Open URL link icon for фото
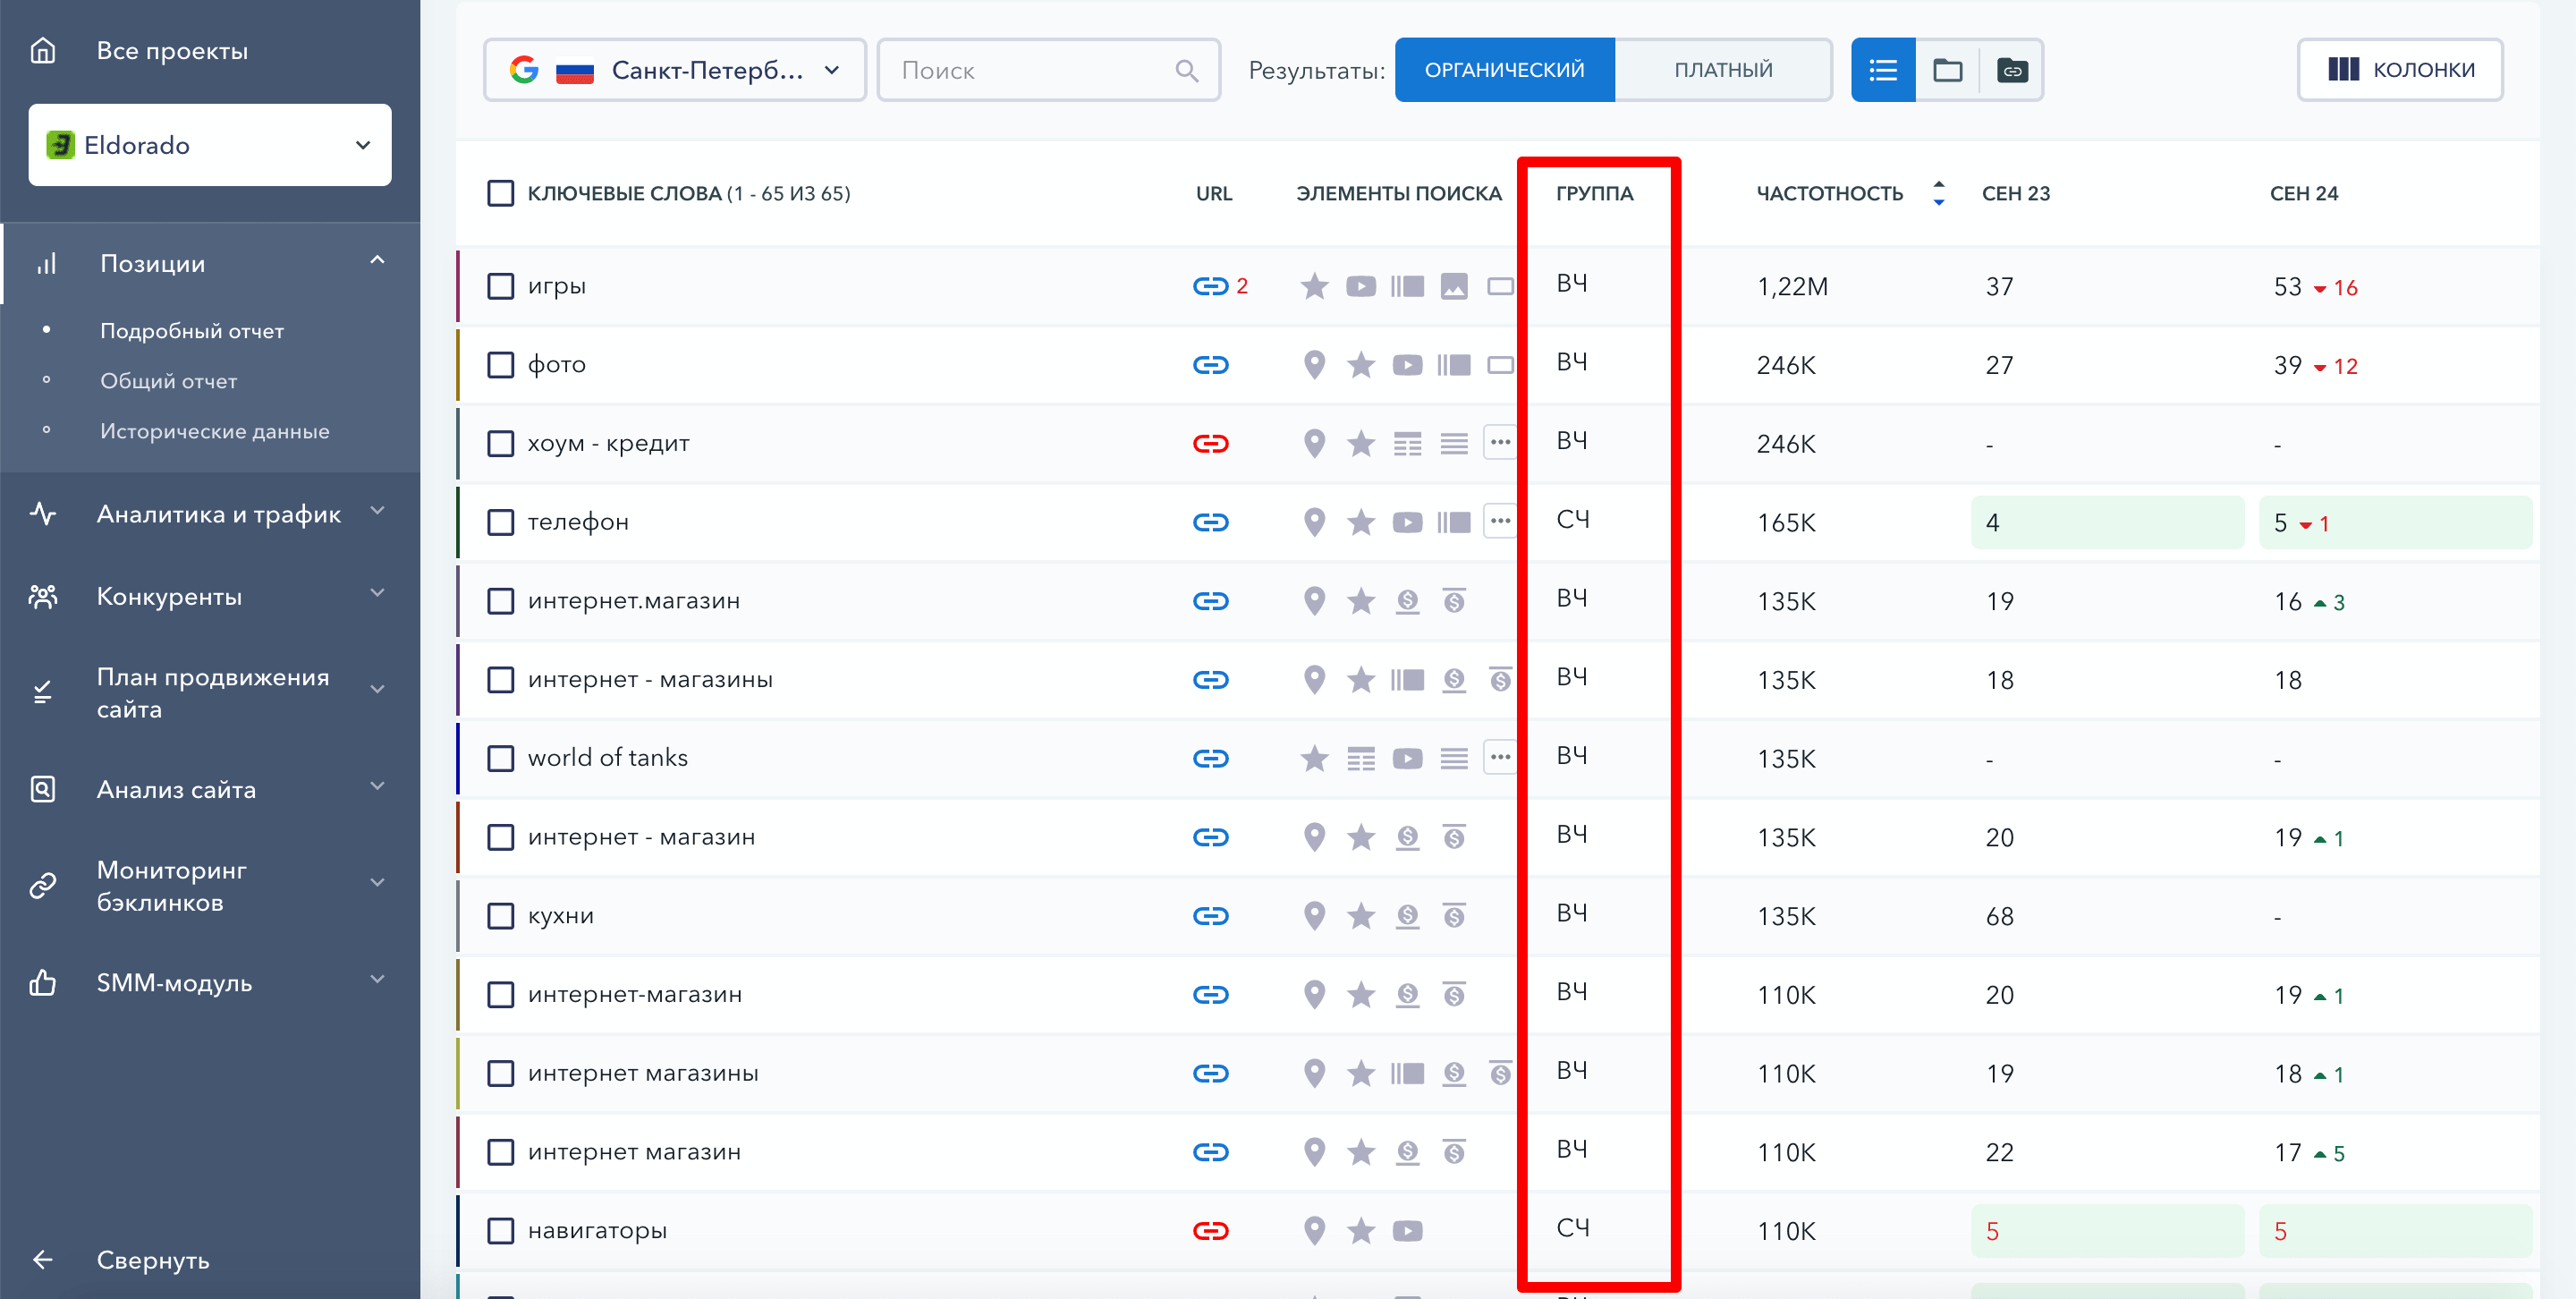2576x1299 pixels. [1210, 365]
